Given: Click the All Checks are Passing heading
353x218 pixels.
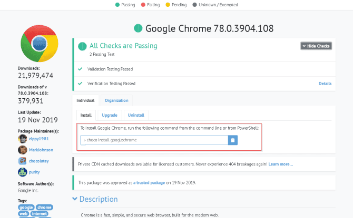Looking at the screenshot, I should click(x=123, y=46).
